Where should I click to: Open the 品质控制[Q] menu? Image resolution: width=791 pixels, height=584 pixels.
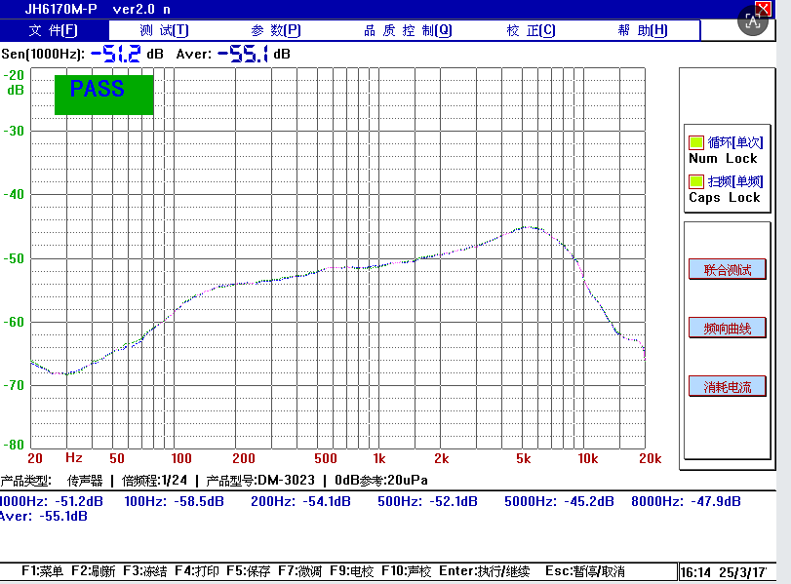(408, 30)
